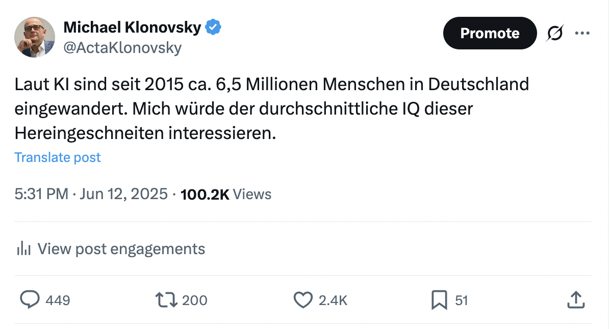Open View post engagements
This screenshot has height=329, width=610.
pyautogui.click(x=121, y=249)
